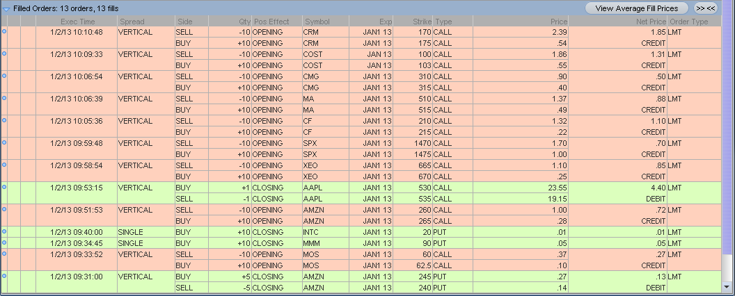This screenshot has width=735, height=296.
Task: Click the blue circle icon for the MOS order
Action: 5,254
